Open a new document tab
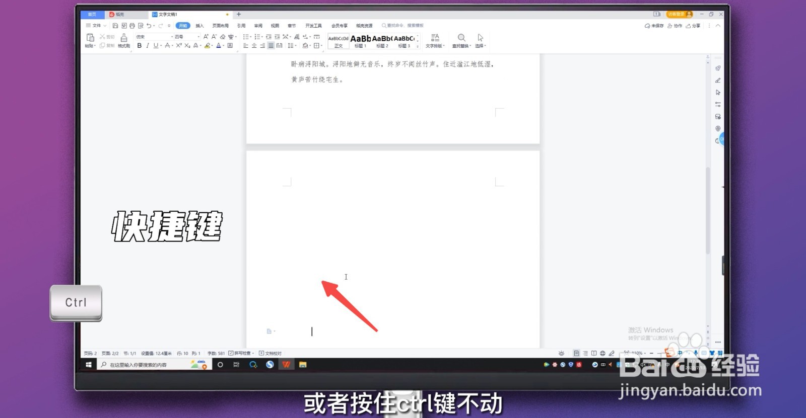Viewport: 806px width, 418px height. pos(239,14)
